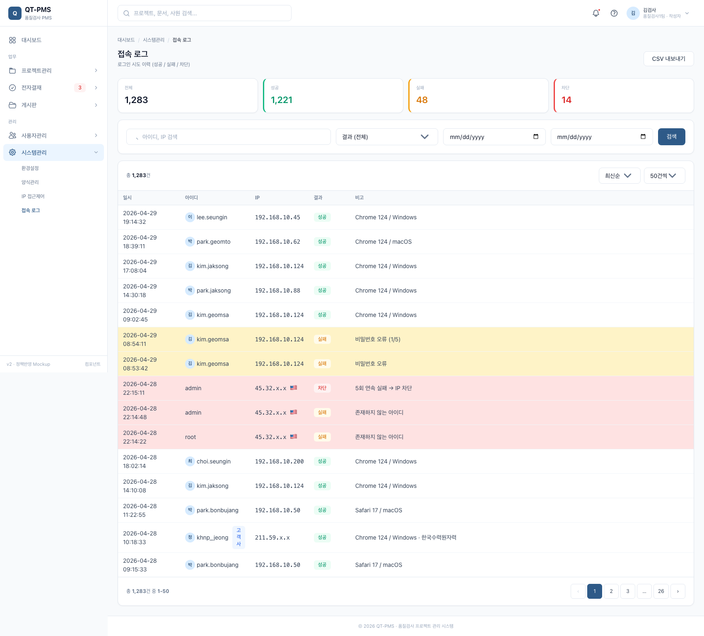Click the 프로젝트관리 folder icon
Screen dimensions: 704x636
point(12,71)
